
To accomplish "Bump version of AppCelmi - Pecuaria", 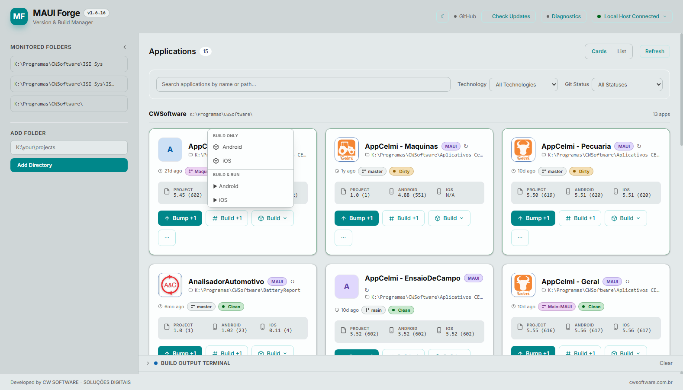I will [533, 218].
